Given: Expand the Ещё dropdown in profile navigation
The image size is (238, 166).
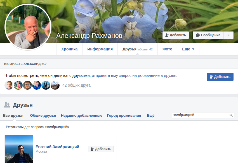Looking at the screenshot, I should [x=188, y=49].
